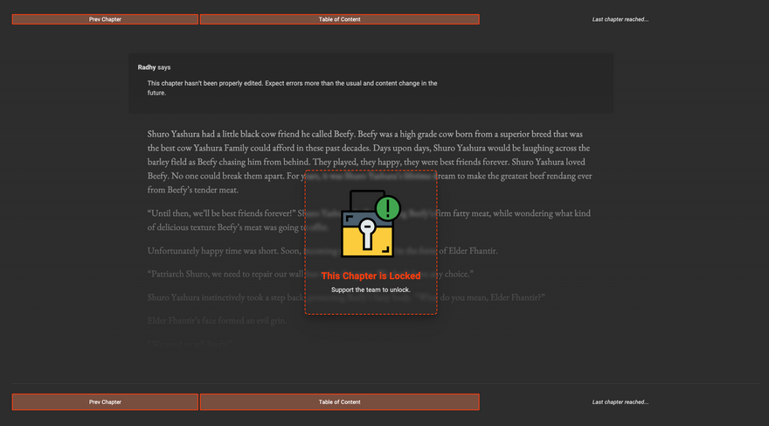
Task: Click top 'Last chapter reached...' text
Action: pyautogui.click(x=620, y=19)
